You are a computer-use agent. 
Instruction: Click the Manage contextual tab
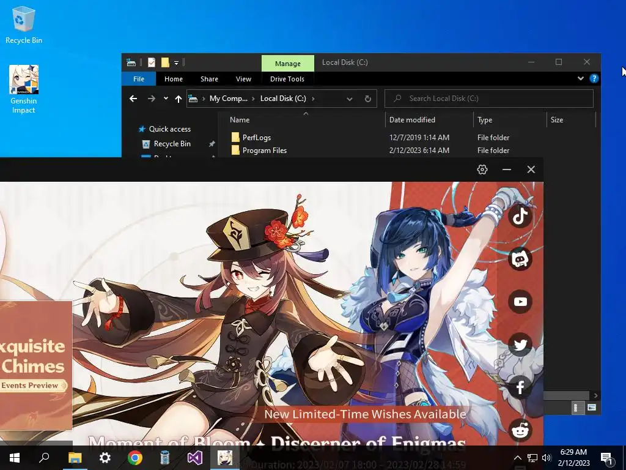(287, 64)
